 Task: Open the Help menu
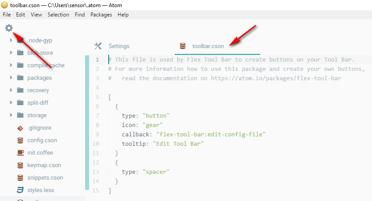pos(123,15)
